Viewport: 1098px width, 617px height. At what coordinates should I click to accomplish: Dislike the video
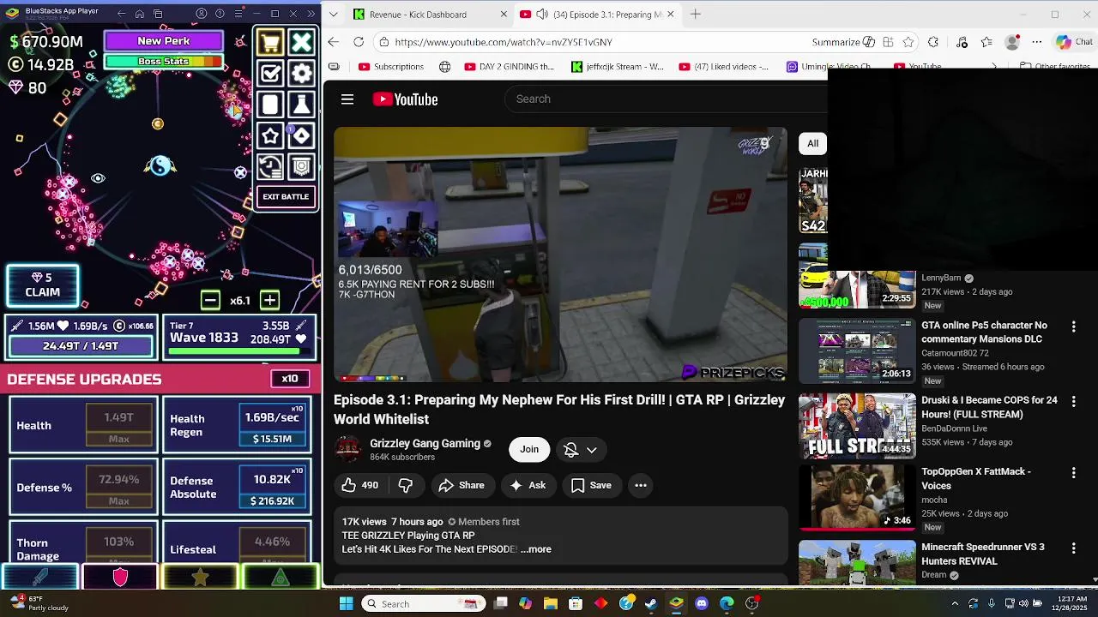[405, 485]
